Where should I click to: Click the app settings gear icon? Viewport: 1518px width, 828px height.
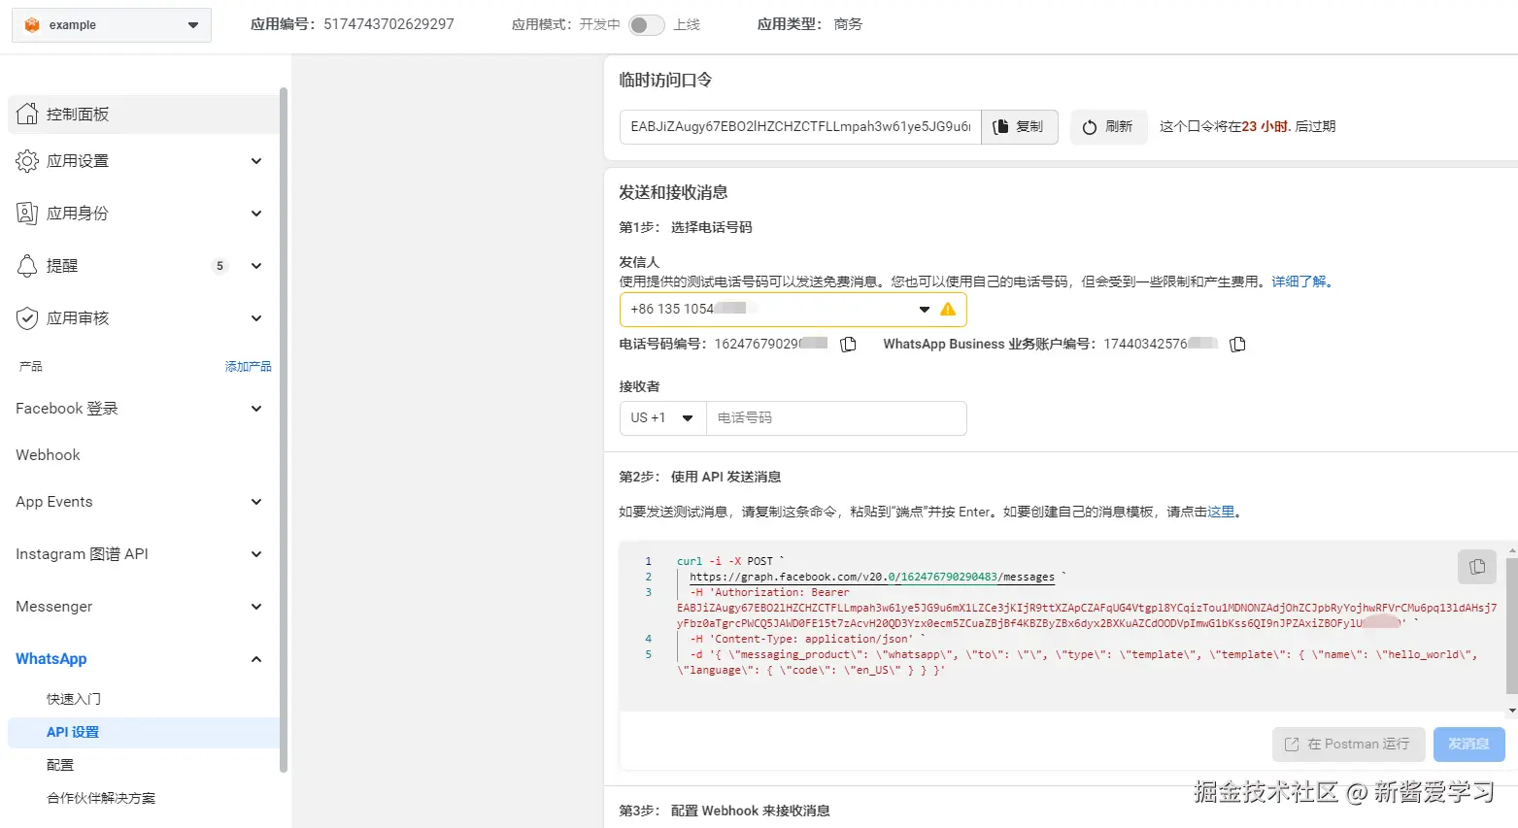click(27, 161)
